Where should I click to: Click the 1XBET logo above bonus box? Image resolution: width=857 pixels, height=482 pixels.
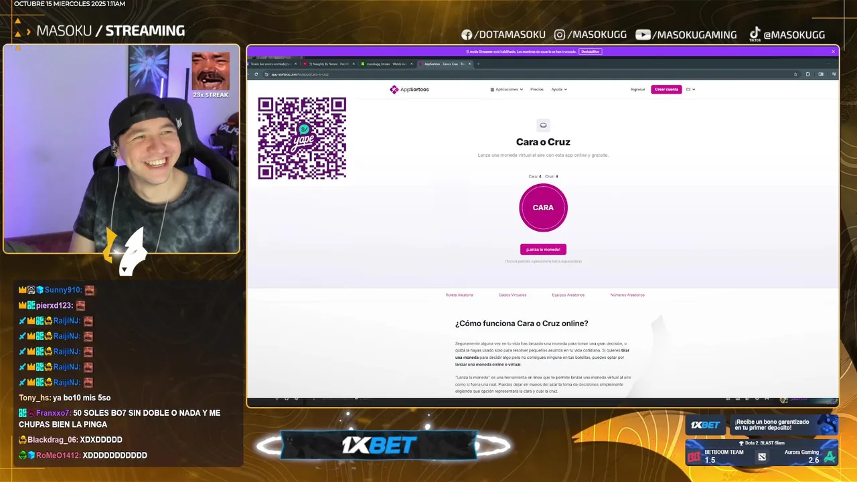(706, 425)
